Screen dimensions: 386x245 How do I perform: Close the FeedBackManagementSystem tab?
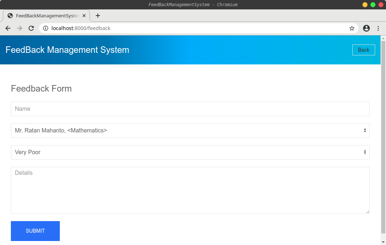84,16
